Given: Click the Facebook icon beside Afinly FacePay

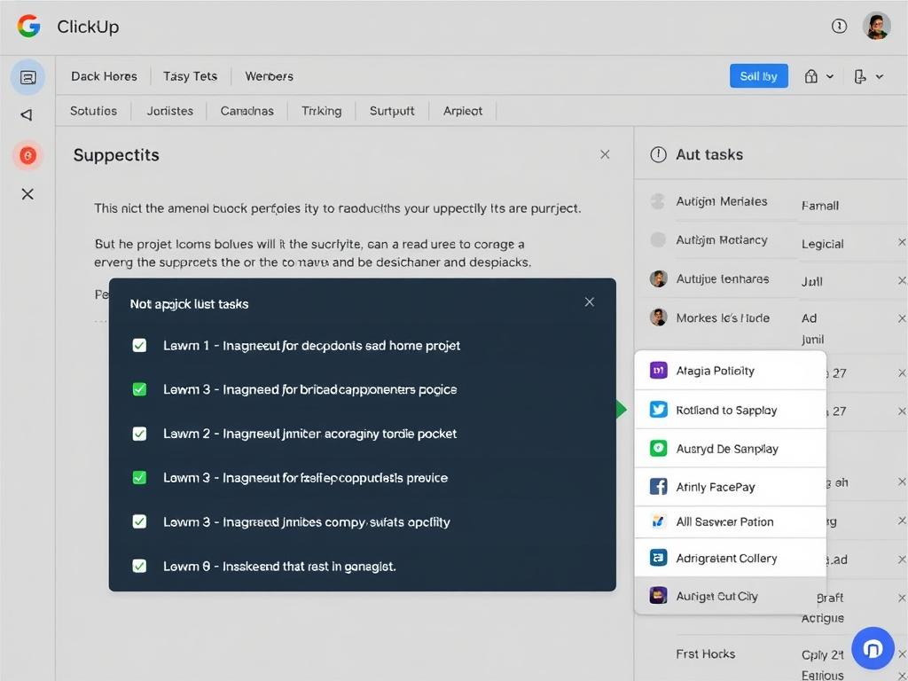Looking at the screenshot, I should click(658, 486).
